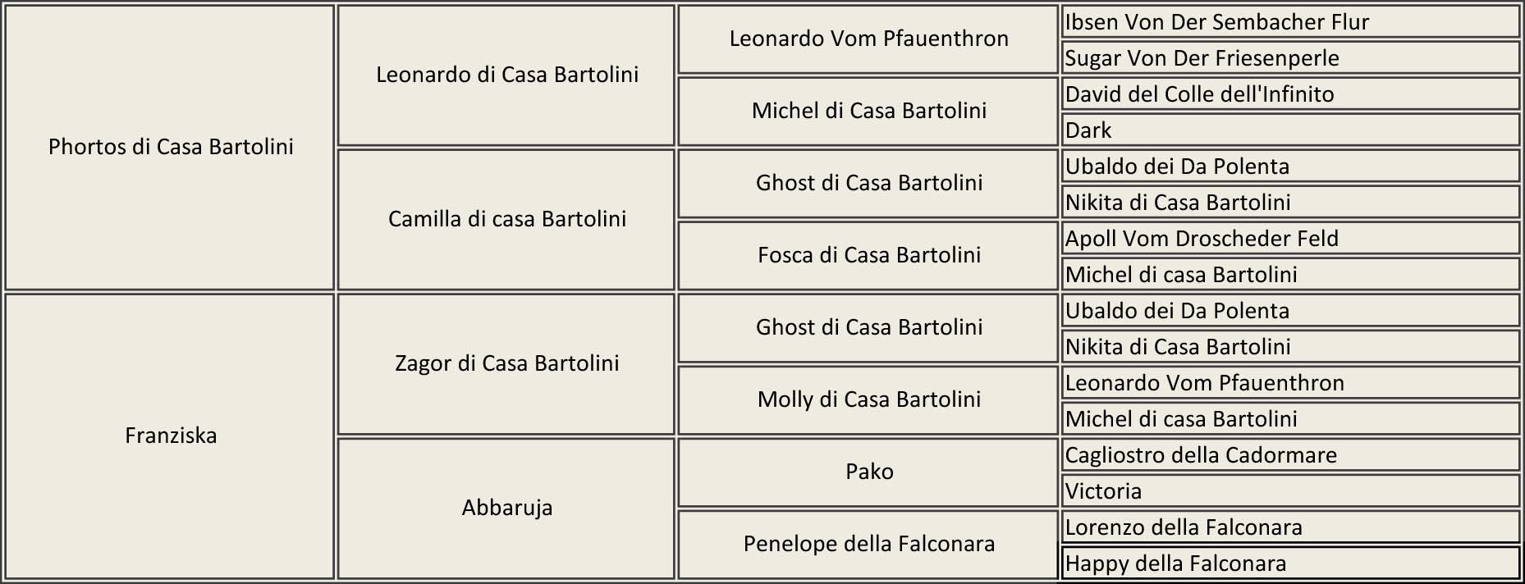Click the Pako pedigree cell
Viewport: 1525px width, 584px height.
868,472
